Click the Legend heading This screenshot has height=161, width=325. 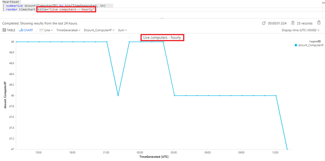[x=314, y=41]
